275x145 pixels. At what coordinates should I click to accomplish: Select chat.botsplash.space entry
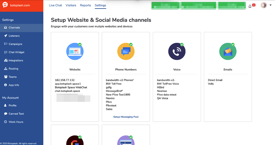coord(67,91)
